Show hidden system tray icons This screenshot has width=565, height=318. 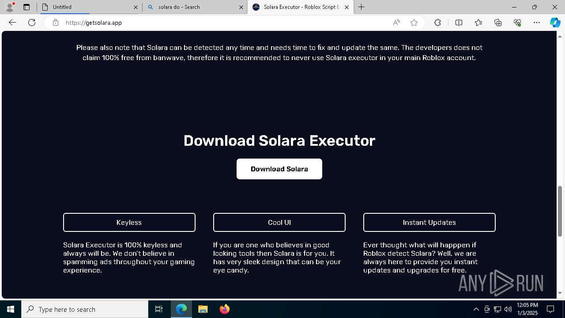click(476, 309)
